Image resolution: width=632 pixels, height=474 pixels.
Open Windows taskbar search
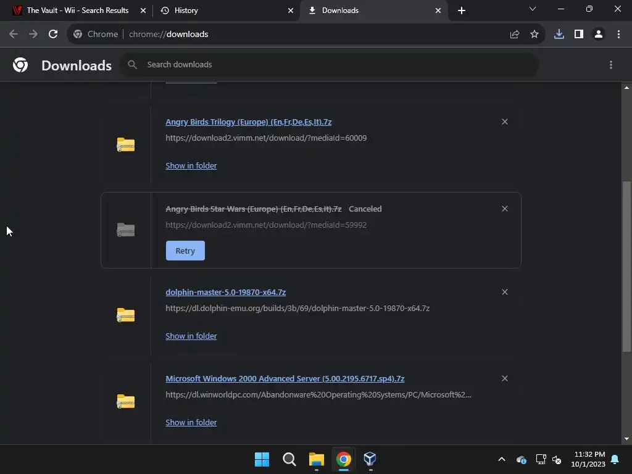click(x=289, y=459)
